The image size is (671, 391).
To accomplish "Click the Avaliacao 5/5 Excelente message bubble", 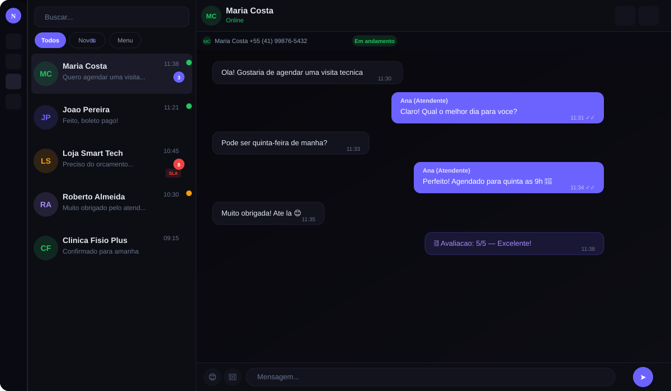I will 514,243.
